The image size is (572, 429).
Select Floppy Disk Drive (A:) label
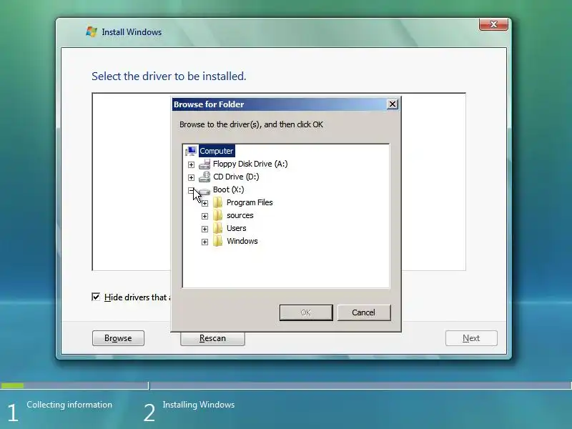(x=250, y=164)
